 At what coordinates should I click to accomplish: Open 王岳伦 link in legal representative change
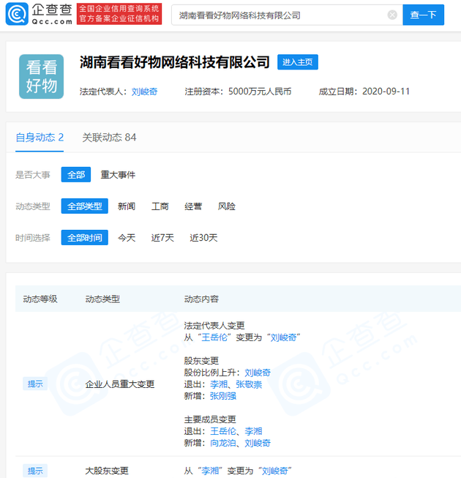[214, 337]
